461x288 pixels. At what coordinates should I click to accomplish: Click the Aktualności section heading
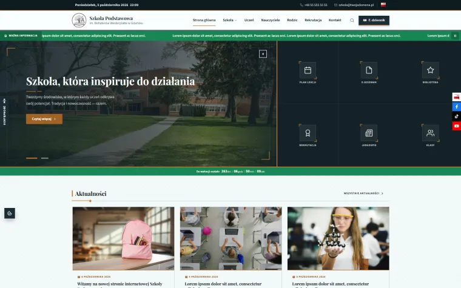click(x=90, y=193)
